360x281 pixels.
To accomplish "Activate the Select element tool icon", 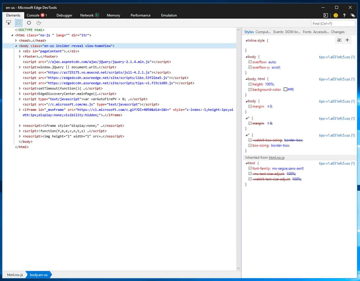I will pyautogui.click(x=8, y=23).
